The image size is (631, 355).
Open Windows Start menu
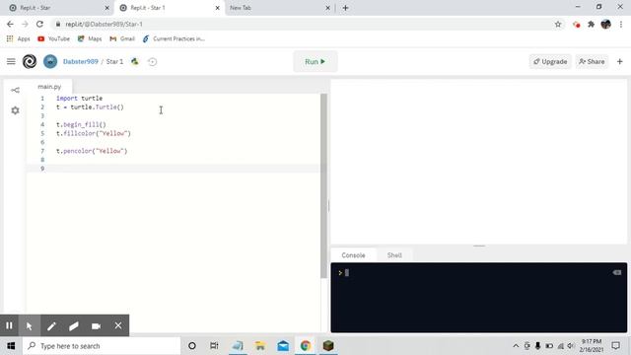(x=11, y=346)
